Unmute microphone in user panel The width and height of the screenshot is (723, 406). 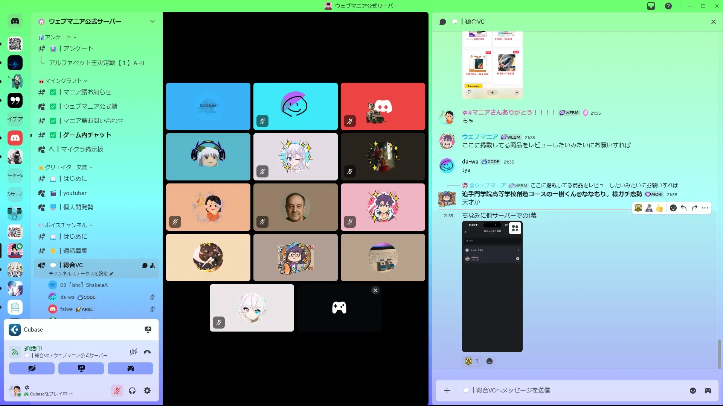(x=117, y=391)
